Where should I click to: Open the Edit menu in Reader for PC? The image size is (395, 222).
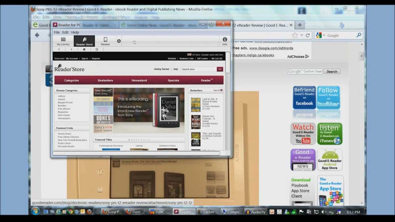[x=65, y=32]
